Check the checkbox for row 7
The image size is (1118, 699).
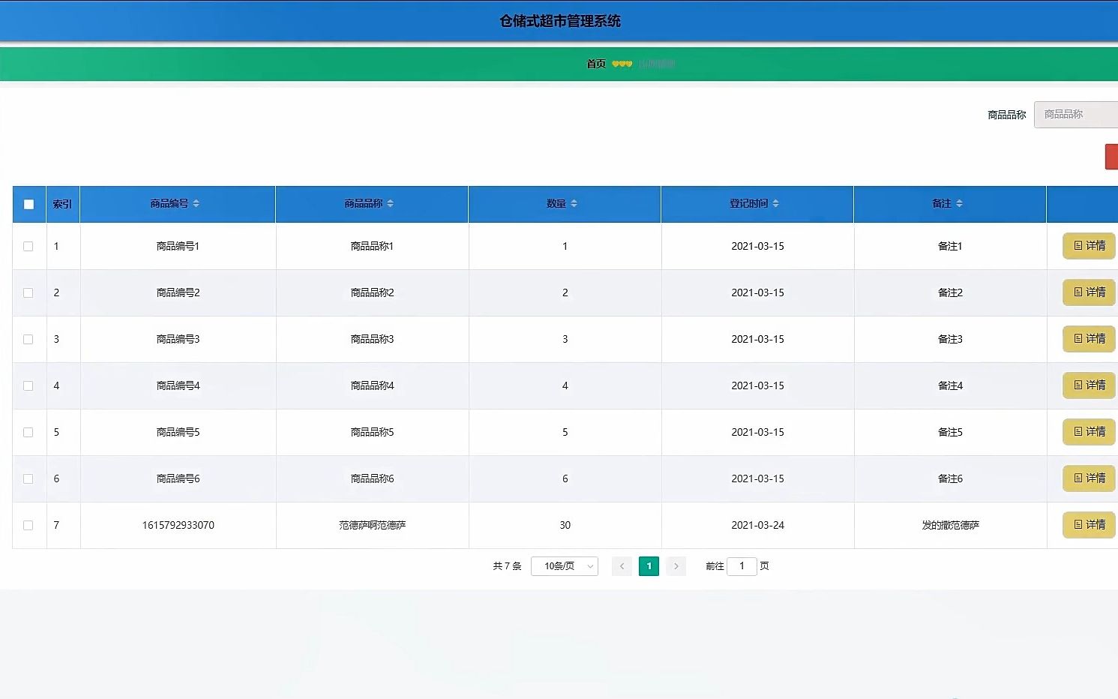[28, 525]
